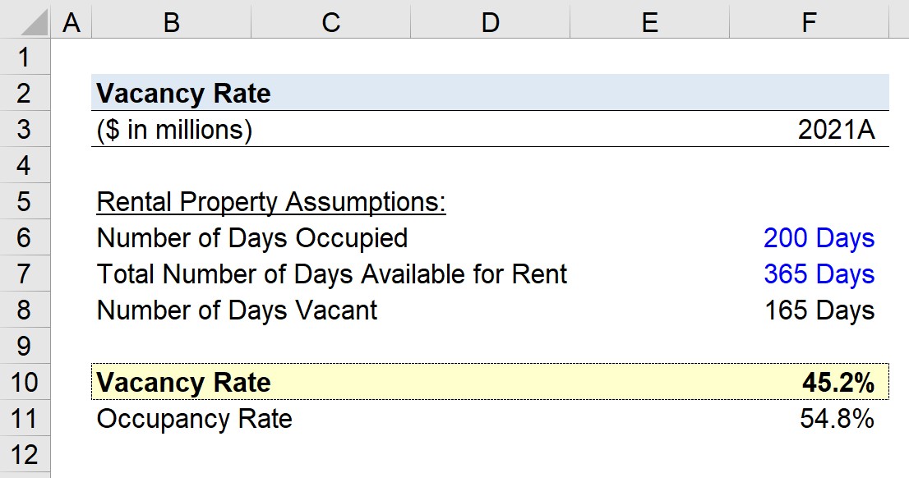
Task: Click the 45.2% vacancy rate cell
Action: 809,383
